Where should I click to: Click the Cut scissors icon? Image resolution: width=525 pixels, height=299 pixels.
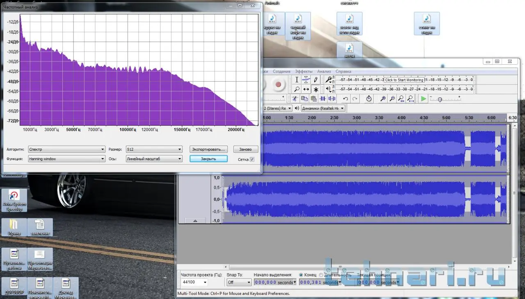click(294, 99)
